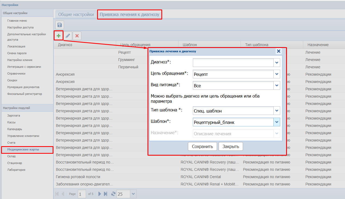The height and width of the screenshot is (199, 345).
Task: Click the page number input field
Action: pos(82,194)
